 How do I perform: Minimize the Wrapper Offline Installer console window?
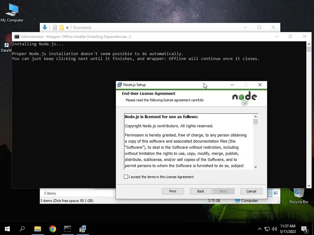[277, 36]
